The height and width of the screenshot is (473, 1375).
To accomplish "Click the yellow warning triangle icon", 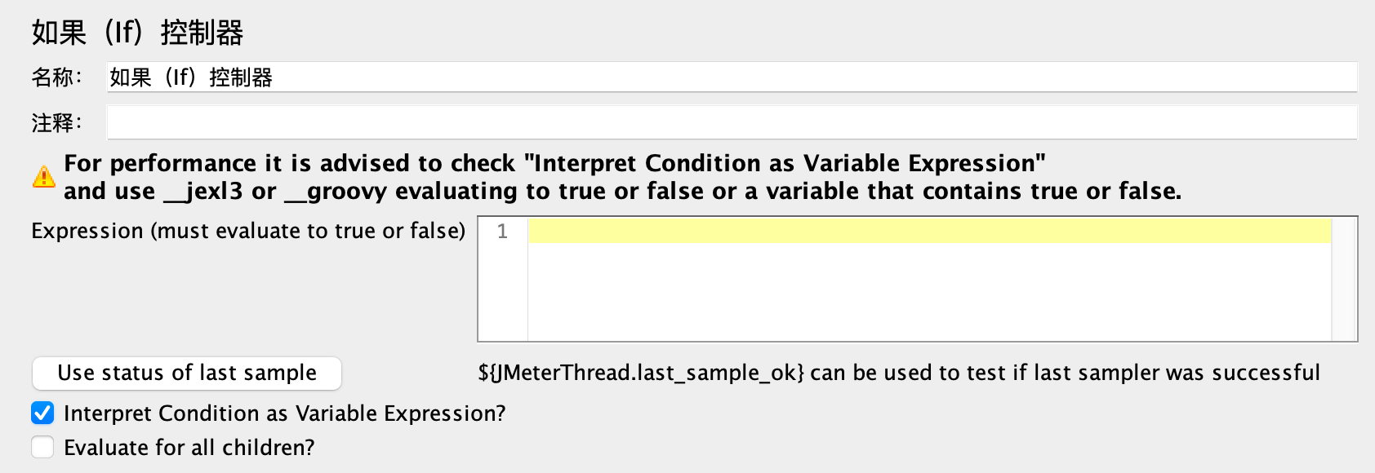I will point(43,177).
